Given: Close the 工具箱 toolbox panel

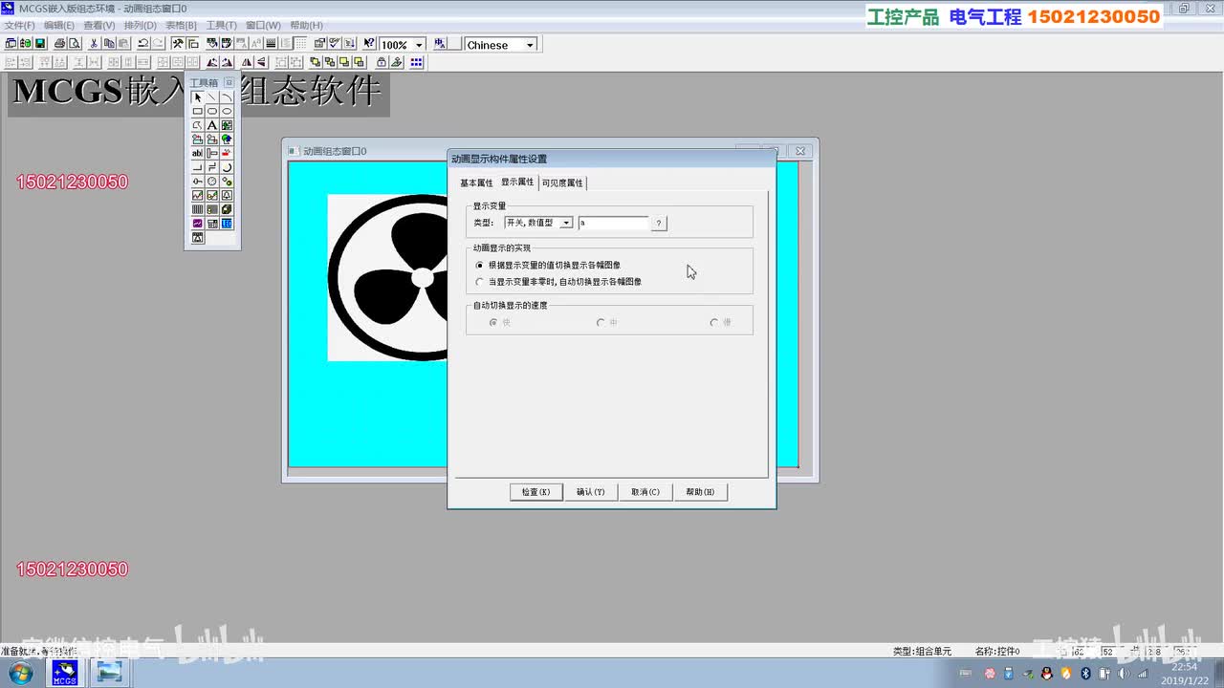Looking at the screenshot, I should [x=229, y=83].
